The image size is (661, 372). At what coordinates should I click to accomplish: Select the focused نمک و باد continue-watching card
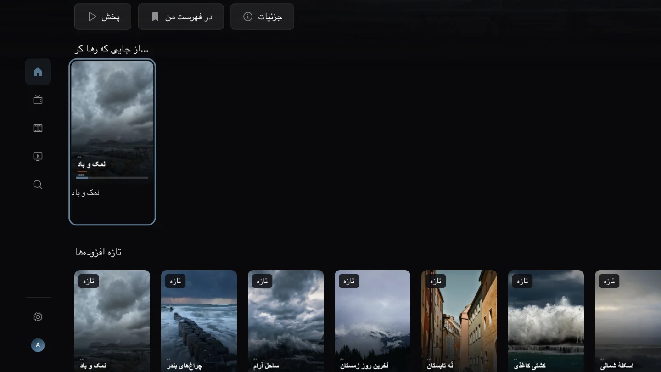tap(112, 142)
